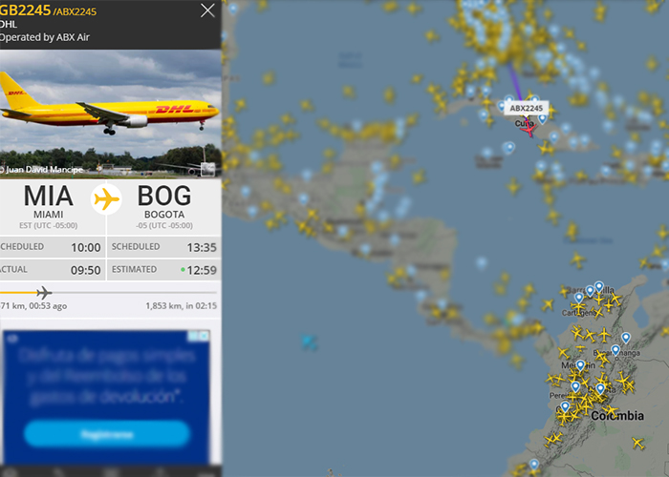Click the gray plane marker on progress bar
The image size is (669, 477).
44,293
